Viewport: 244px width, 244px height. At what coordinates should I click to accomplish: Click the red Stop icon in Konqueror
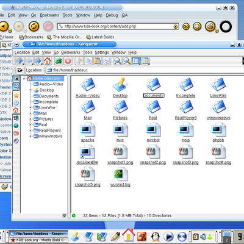(x=68, y=61)
